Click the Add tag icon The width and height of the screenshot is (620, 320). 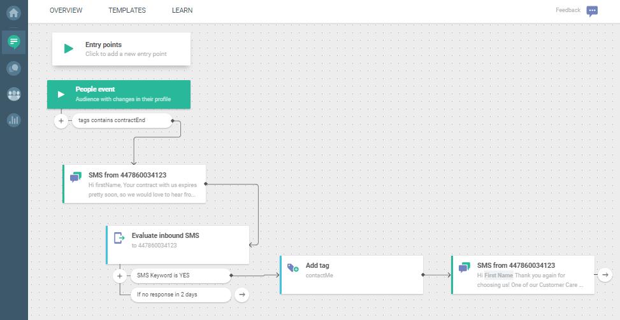click(292, 268)
